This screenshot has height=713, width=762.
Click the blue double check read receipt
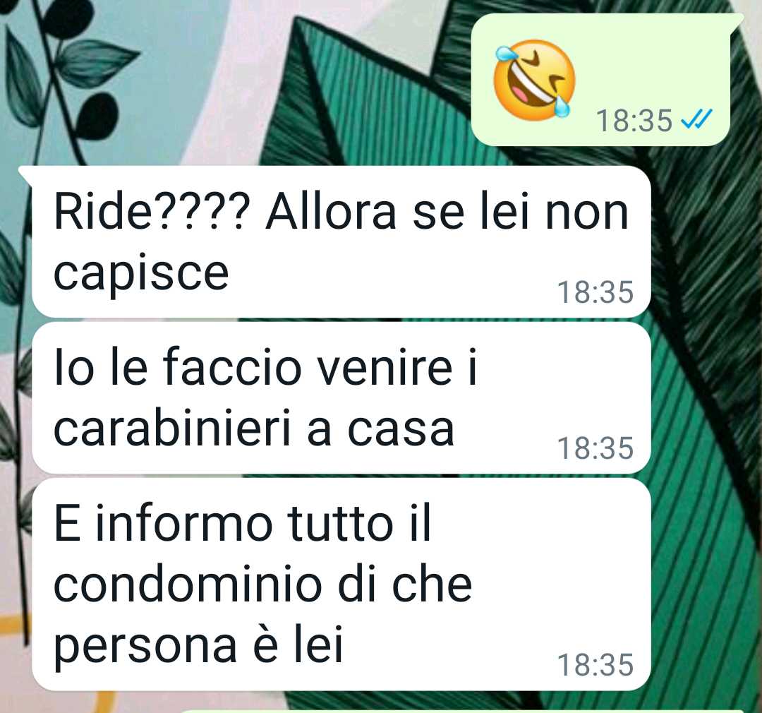pyautogui.click(x=697, y=119)
